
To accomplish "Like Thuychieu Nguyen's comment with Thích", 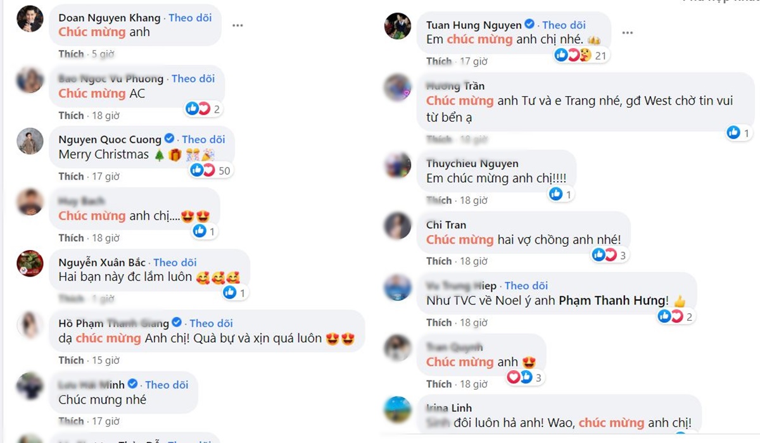I will pos(439,200).
